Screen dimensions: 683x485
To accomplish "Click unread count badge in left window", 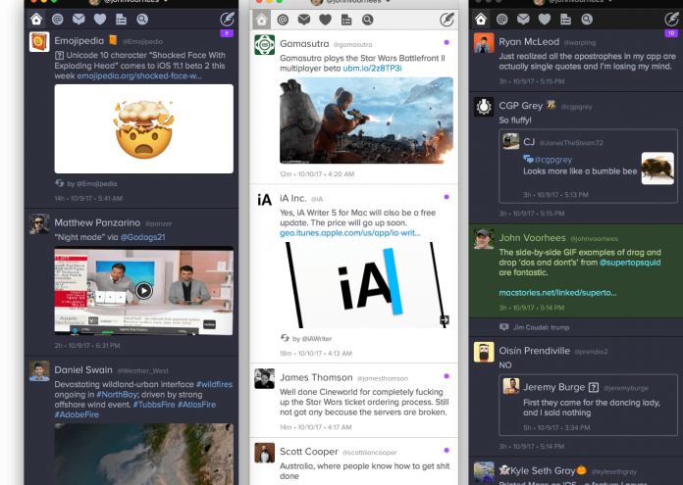I will tap(227, 33).
